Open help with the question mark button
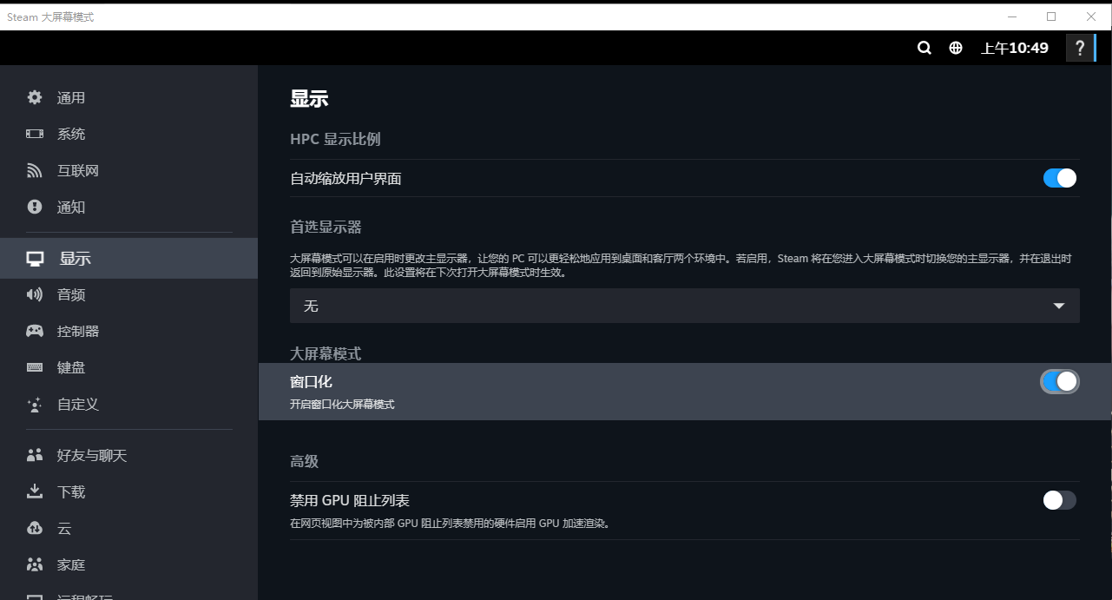 1080,48
